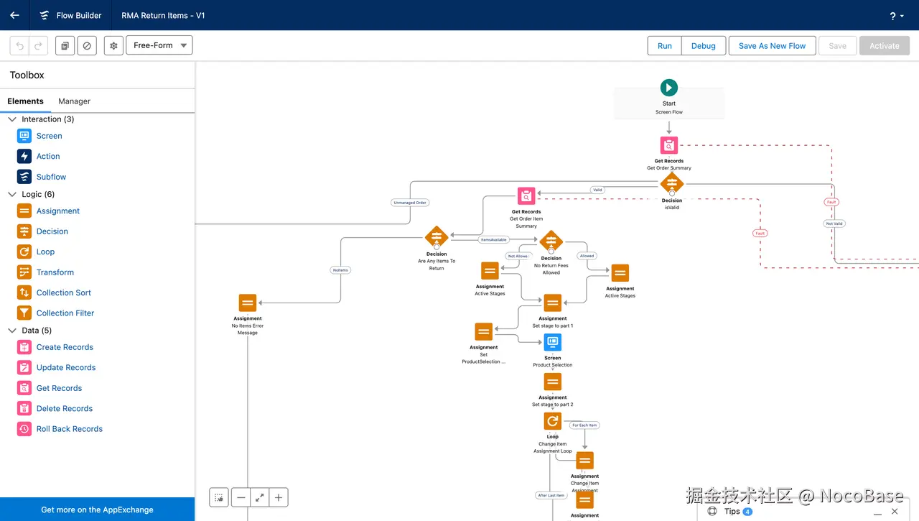The height and width of the screenshot is (521, 919).
Task: Collapse the Logic (6) section
Action: pyautogui.click(x=12, y=194)
